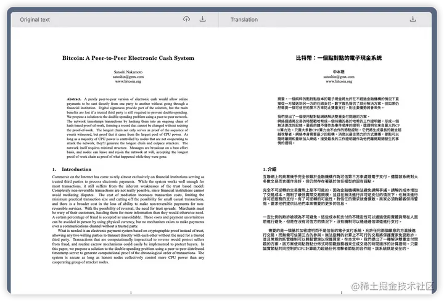
Task: Click 'satoshin@gmx.com' in the translation page
Action: point(339,76)
